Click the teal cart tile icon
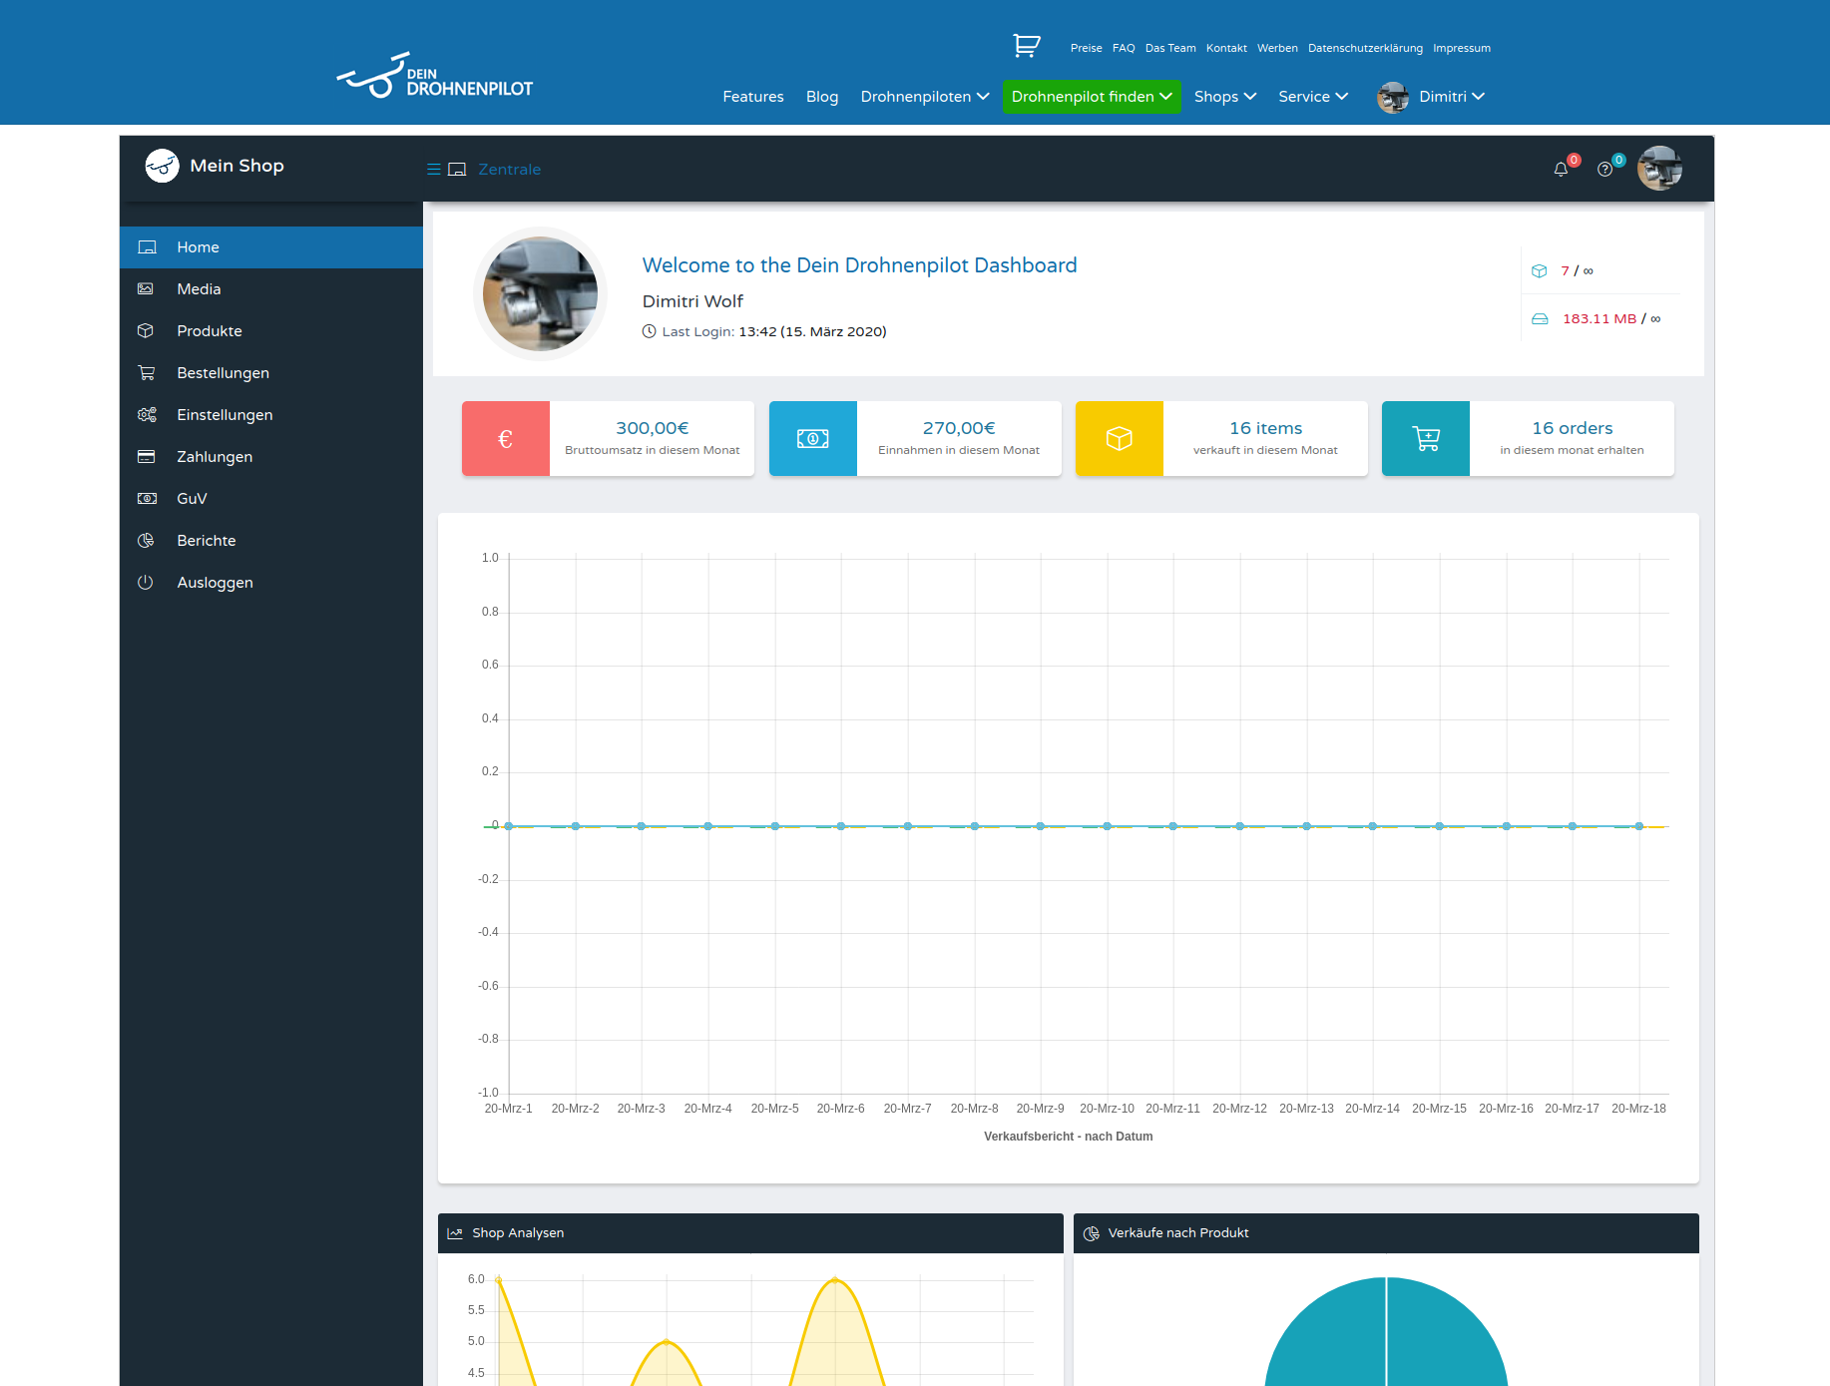Screen dimensions: 1830x1386 pos(1426,439)
